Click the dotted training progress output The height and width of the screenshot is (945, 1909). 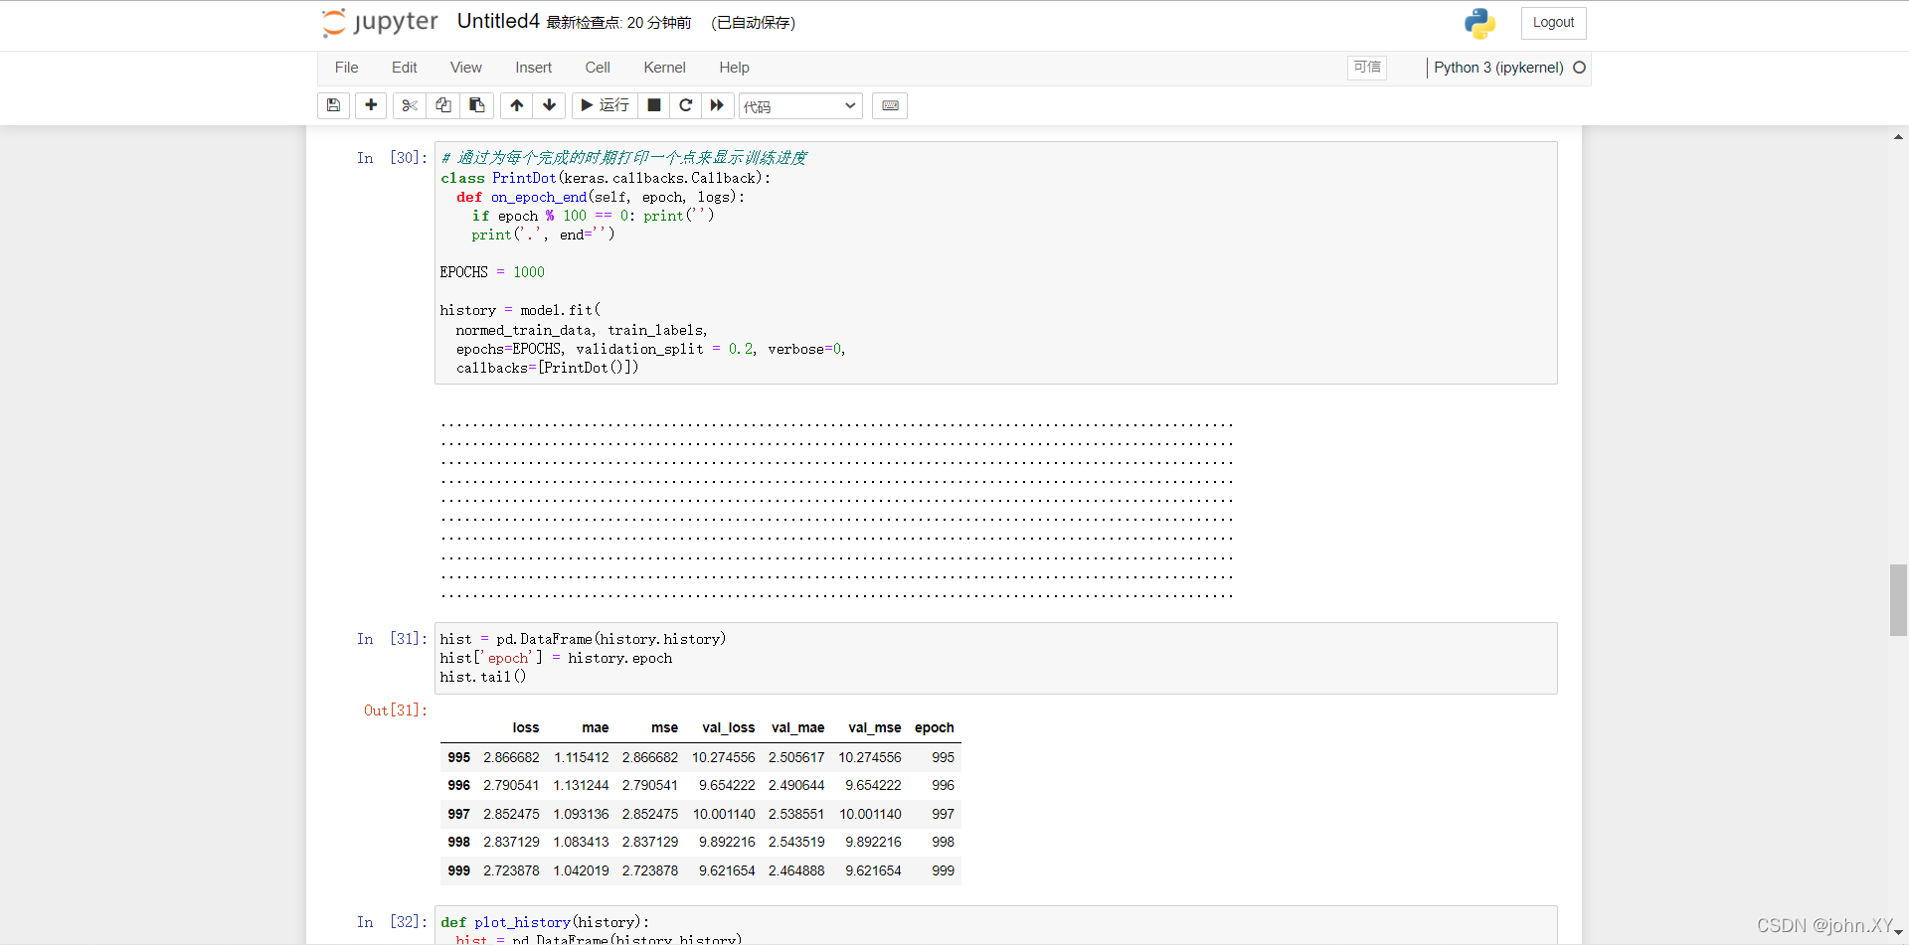point(836,510)
